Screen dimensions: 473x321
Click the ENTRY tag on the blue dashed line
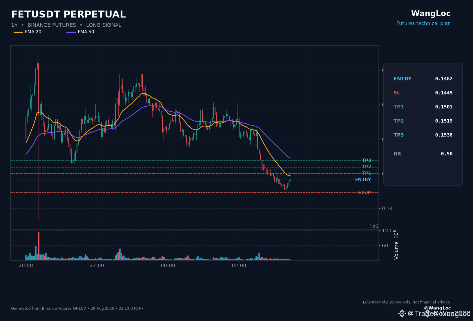(x=363, y=180)
